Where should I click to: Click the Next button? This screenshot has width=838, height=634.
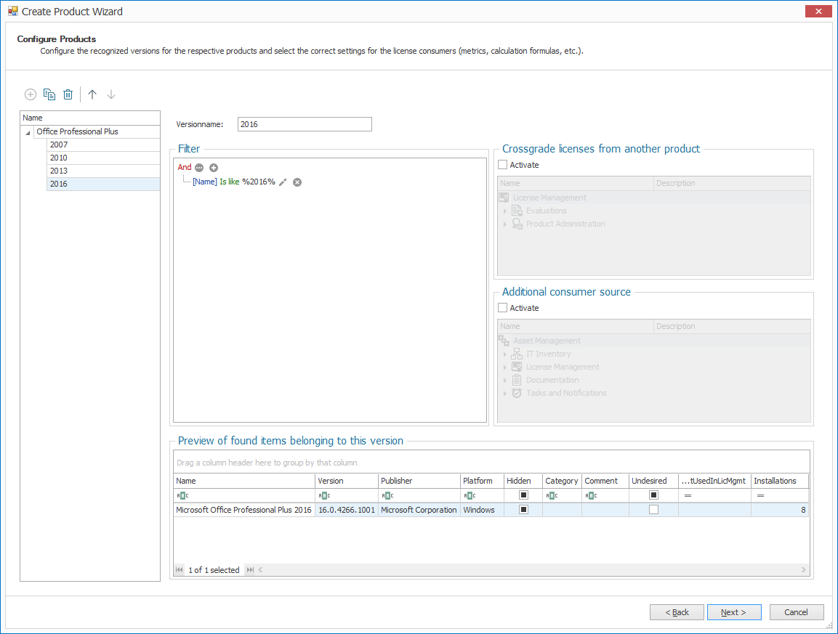point(734,612)
